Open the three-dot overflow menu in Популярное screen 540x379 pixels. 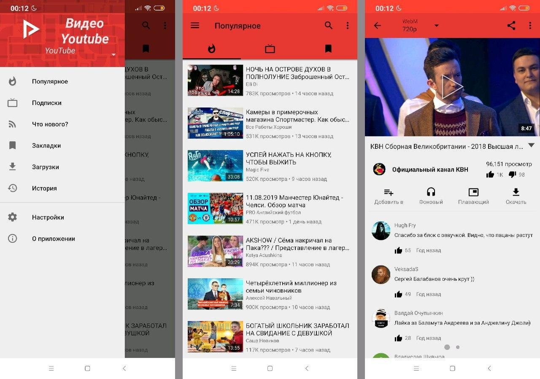point(348,26)
